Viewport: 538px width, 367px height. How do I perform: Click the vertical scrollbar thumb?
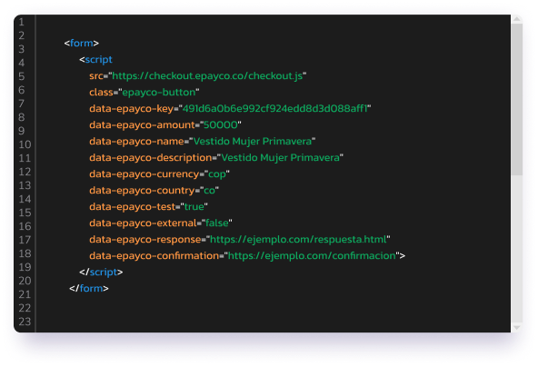[x=517, y=99]
